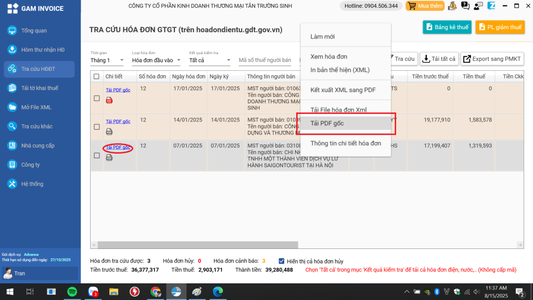
Task: Click the Zalo icon in the title bar
Action: pos(491,6)
